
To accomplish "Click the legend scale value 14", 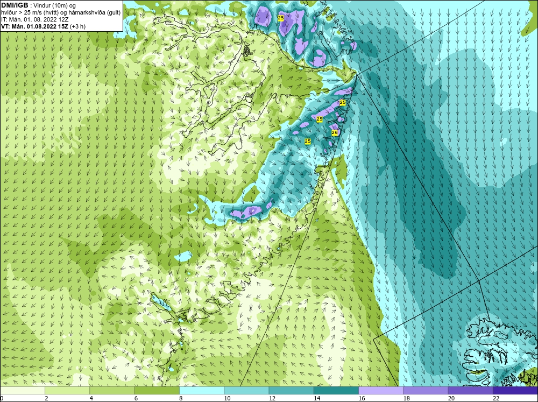I will [x=317, y=398].
